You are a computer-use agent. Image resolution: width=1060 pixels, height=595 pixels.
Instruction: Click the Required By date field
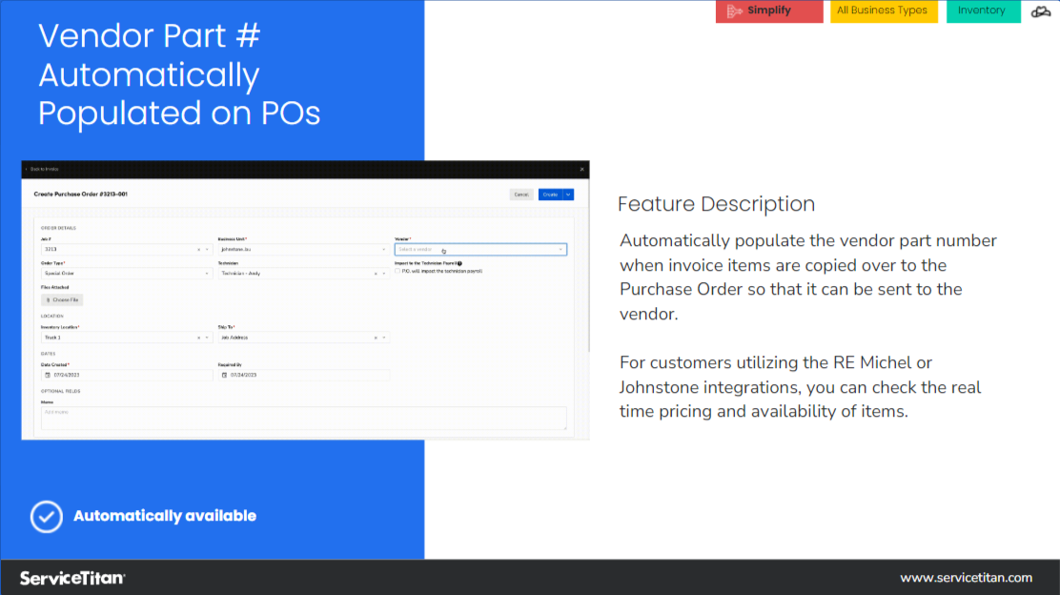303,375
